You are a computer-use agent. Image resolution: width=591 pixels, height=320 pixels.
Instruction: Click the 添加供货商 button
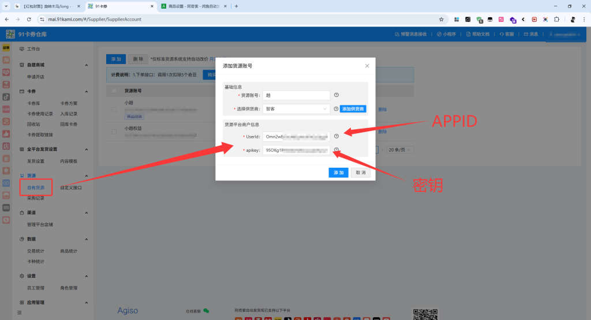[x=353, y=109]
